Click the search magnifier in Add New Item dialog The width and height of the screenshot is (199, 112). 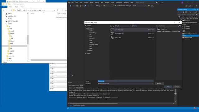(x=179, y=26)
